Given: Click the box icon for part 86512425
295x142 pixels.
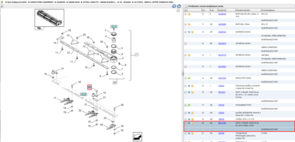Looking at the screenshot, I should tap(192, 123).
